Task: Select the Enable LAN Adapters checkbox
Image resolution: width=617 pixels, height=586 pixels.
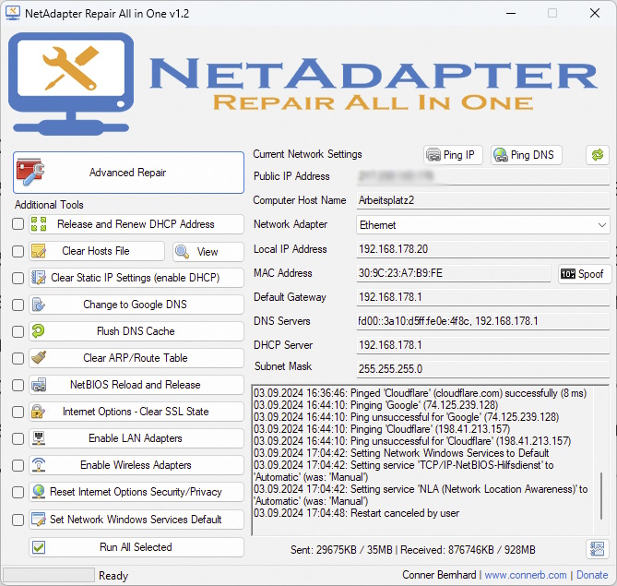Action: pos(18,438)
